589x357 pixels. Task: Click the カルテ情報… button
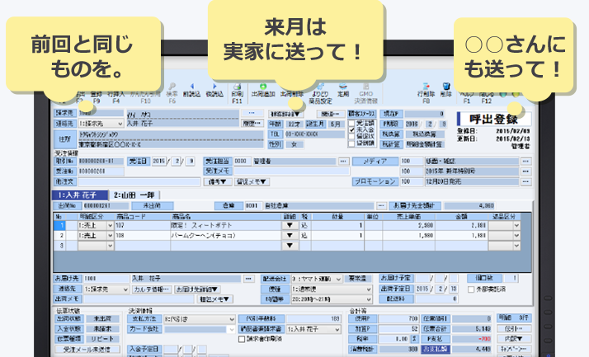click(x=152, y=289)
